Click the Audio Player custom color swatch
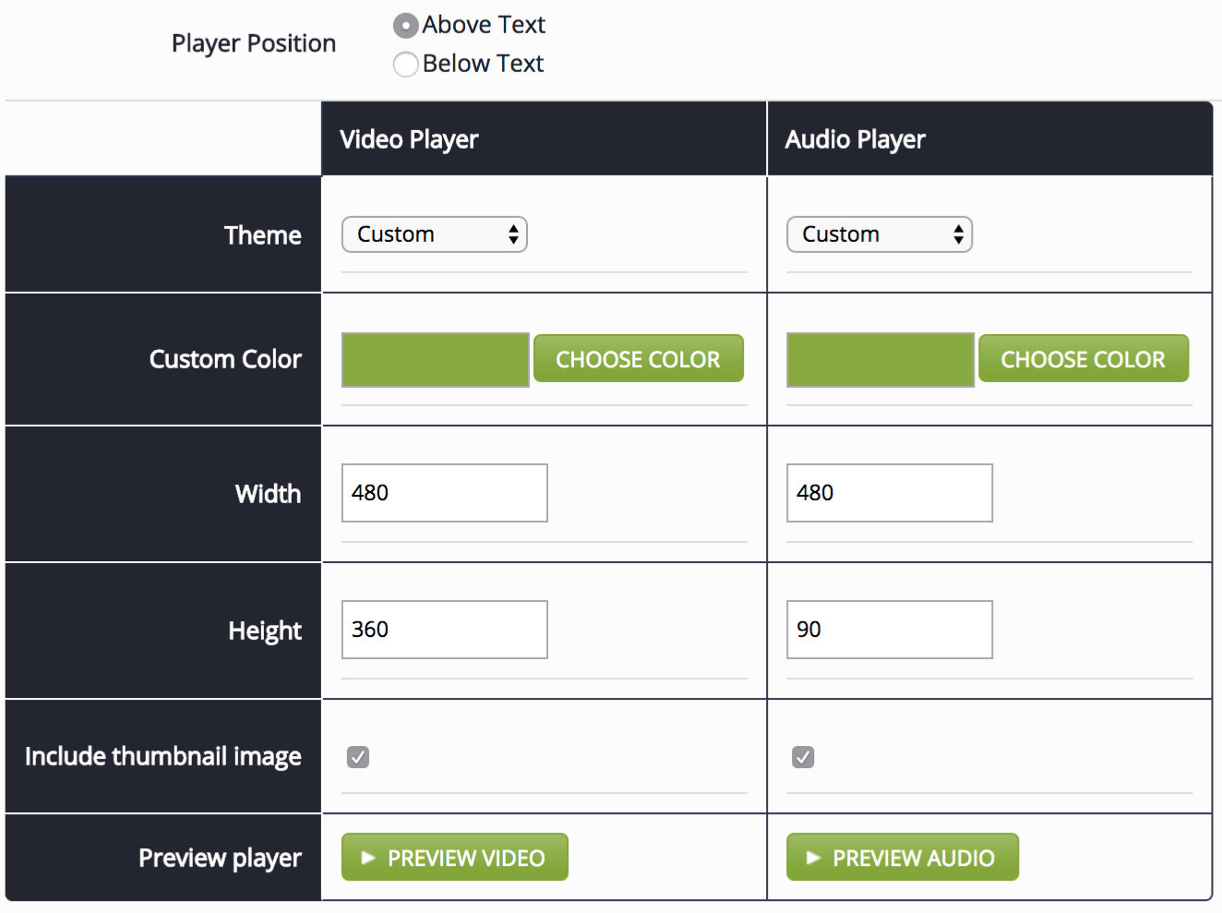This screenshot has height=913, width=1222. pos(880,360)
